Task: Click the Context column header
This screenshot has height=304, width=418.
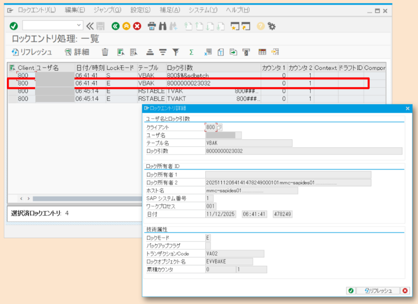Action: [x=326, y=68]
